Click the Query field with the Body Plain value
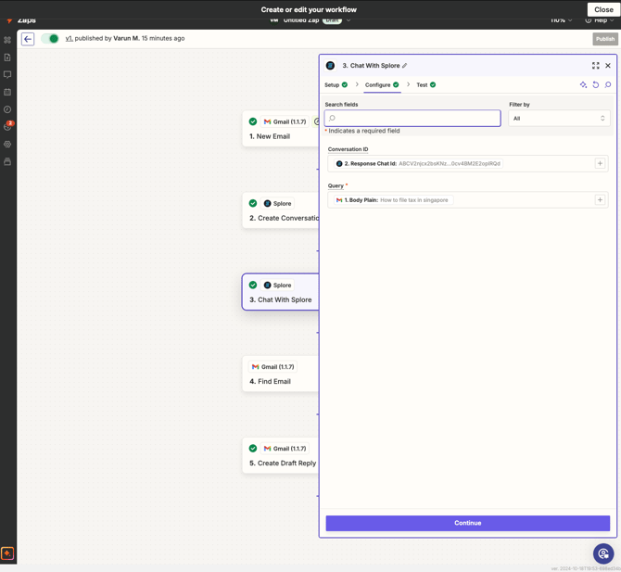Screen dimensions: 621x572 point(468,200)
